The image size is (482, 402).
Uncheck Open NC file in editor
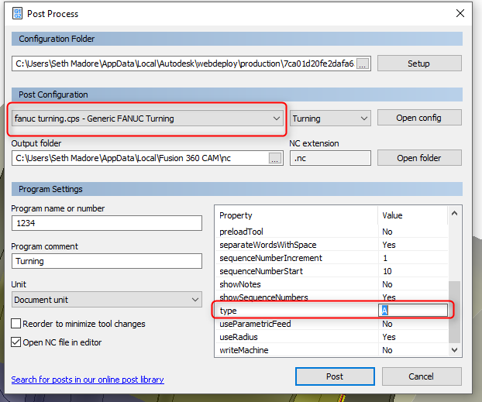16,342
